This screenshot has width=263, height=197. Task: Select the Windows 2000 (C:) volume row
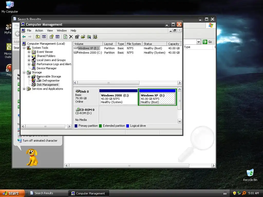click(x=127, y=53)
